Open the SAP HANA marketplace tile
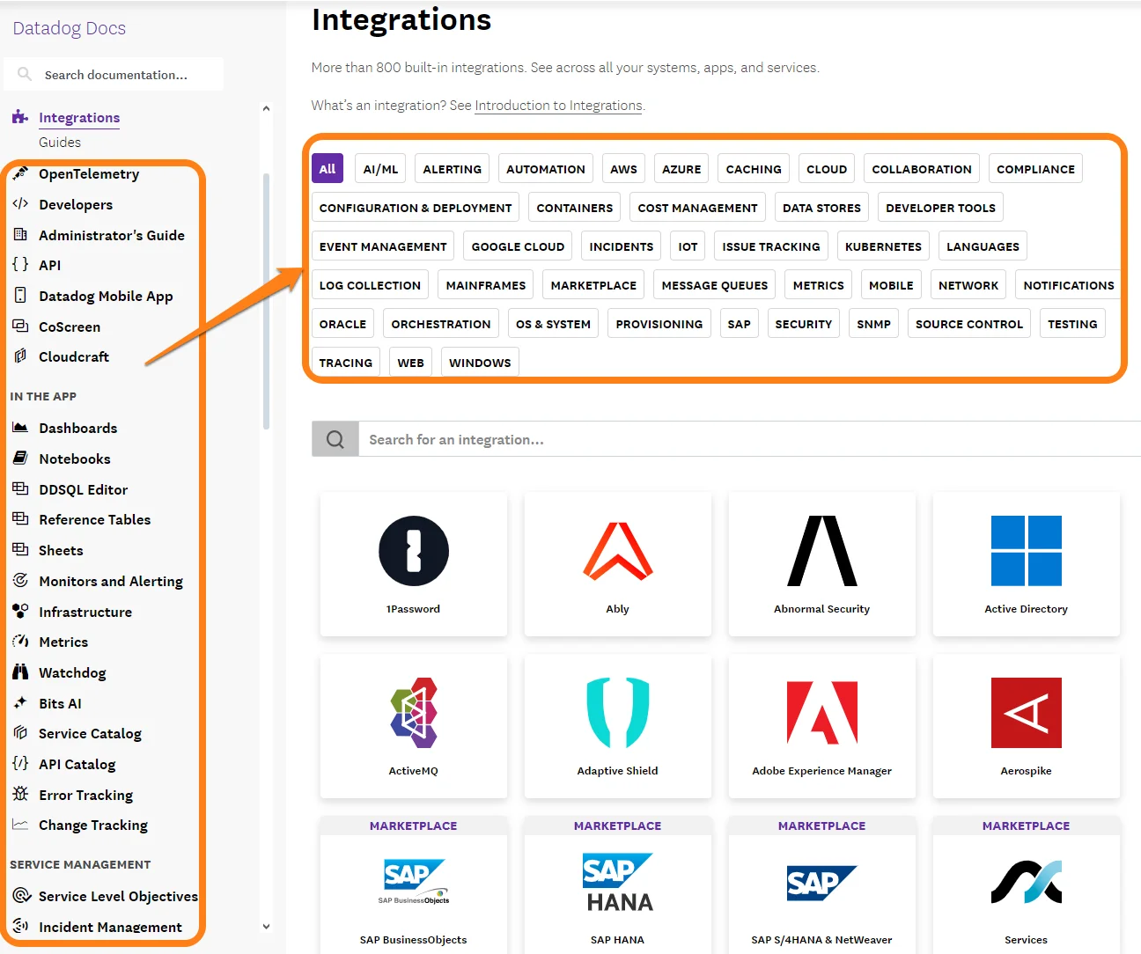The width and height of the screenshot is (1141, 954). tap(618, 884)
